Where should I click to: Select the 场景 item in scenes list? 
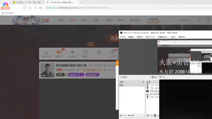pos(132,85)
